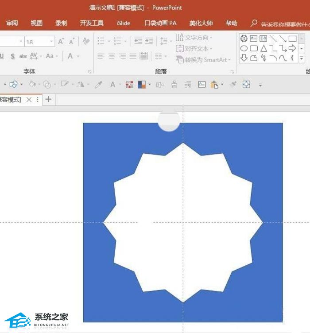Click the Increase Indent icon
The width and height of the screenshot is (310, 333).
click(x=149, y=41)
